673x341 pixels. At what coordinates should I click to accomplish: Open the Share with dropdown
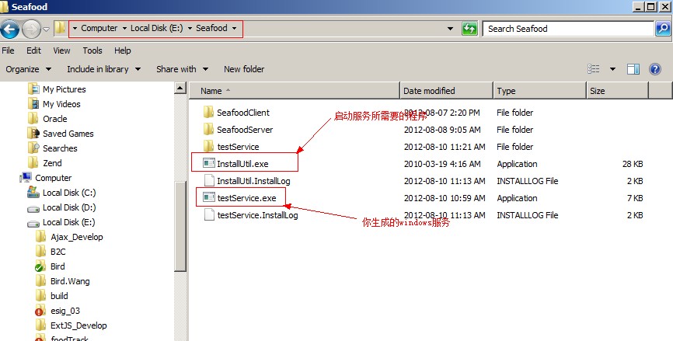pos(183,69)
